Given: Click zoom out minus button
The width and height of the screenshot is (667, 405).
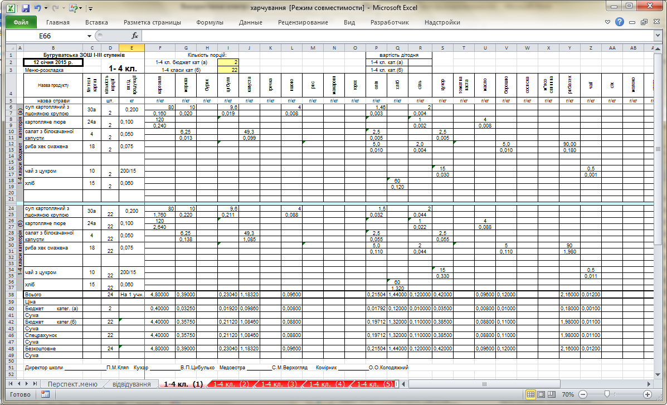Looking at the screenshot, I should tap(582, 394).
